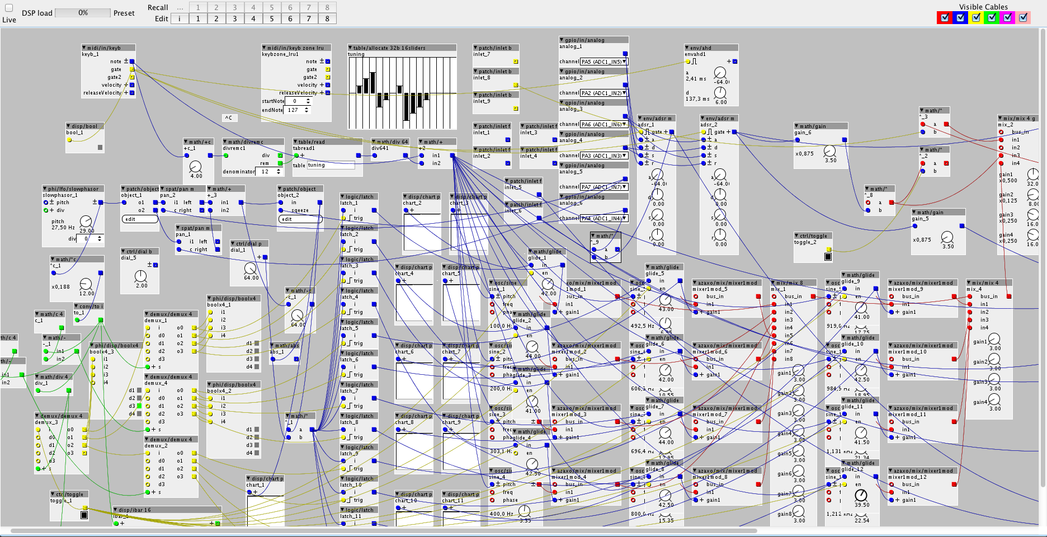Screen dimensions: 1047x537
Task: Click the tabread1 table name field
Action: pyautogui.click(x=331, y=165)
